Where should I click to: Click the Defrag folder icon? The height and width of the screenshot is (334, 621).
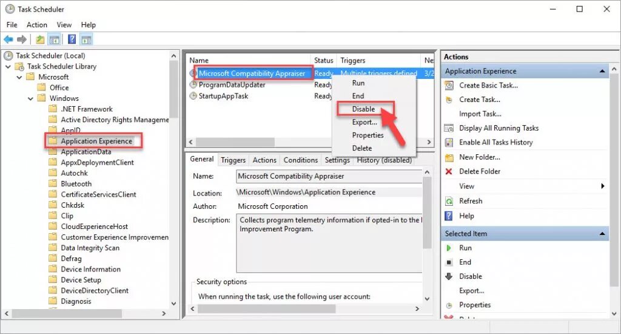[x=53, y=258]
